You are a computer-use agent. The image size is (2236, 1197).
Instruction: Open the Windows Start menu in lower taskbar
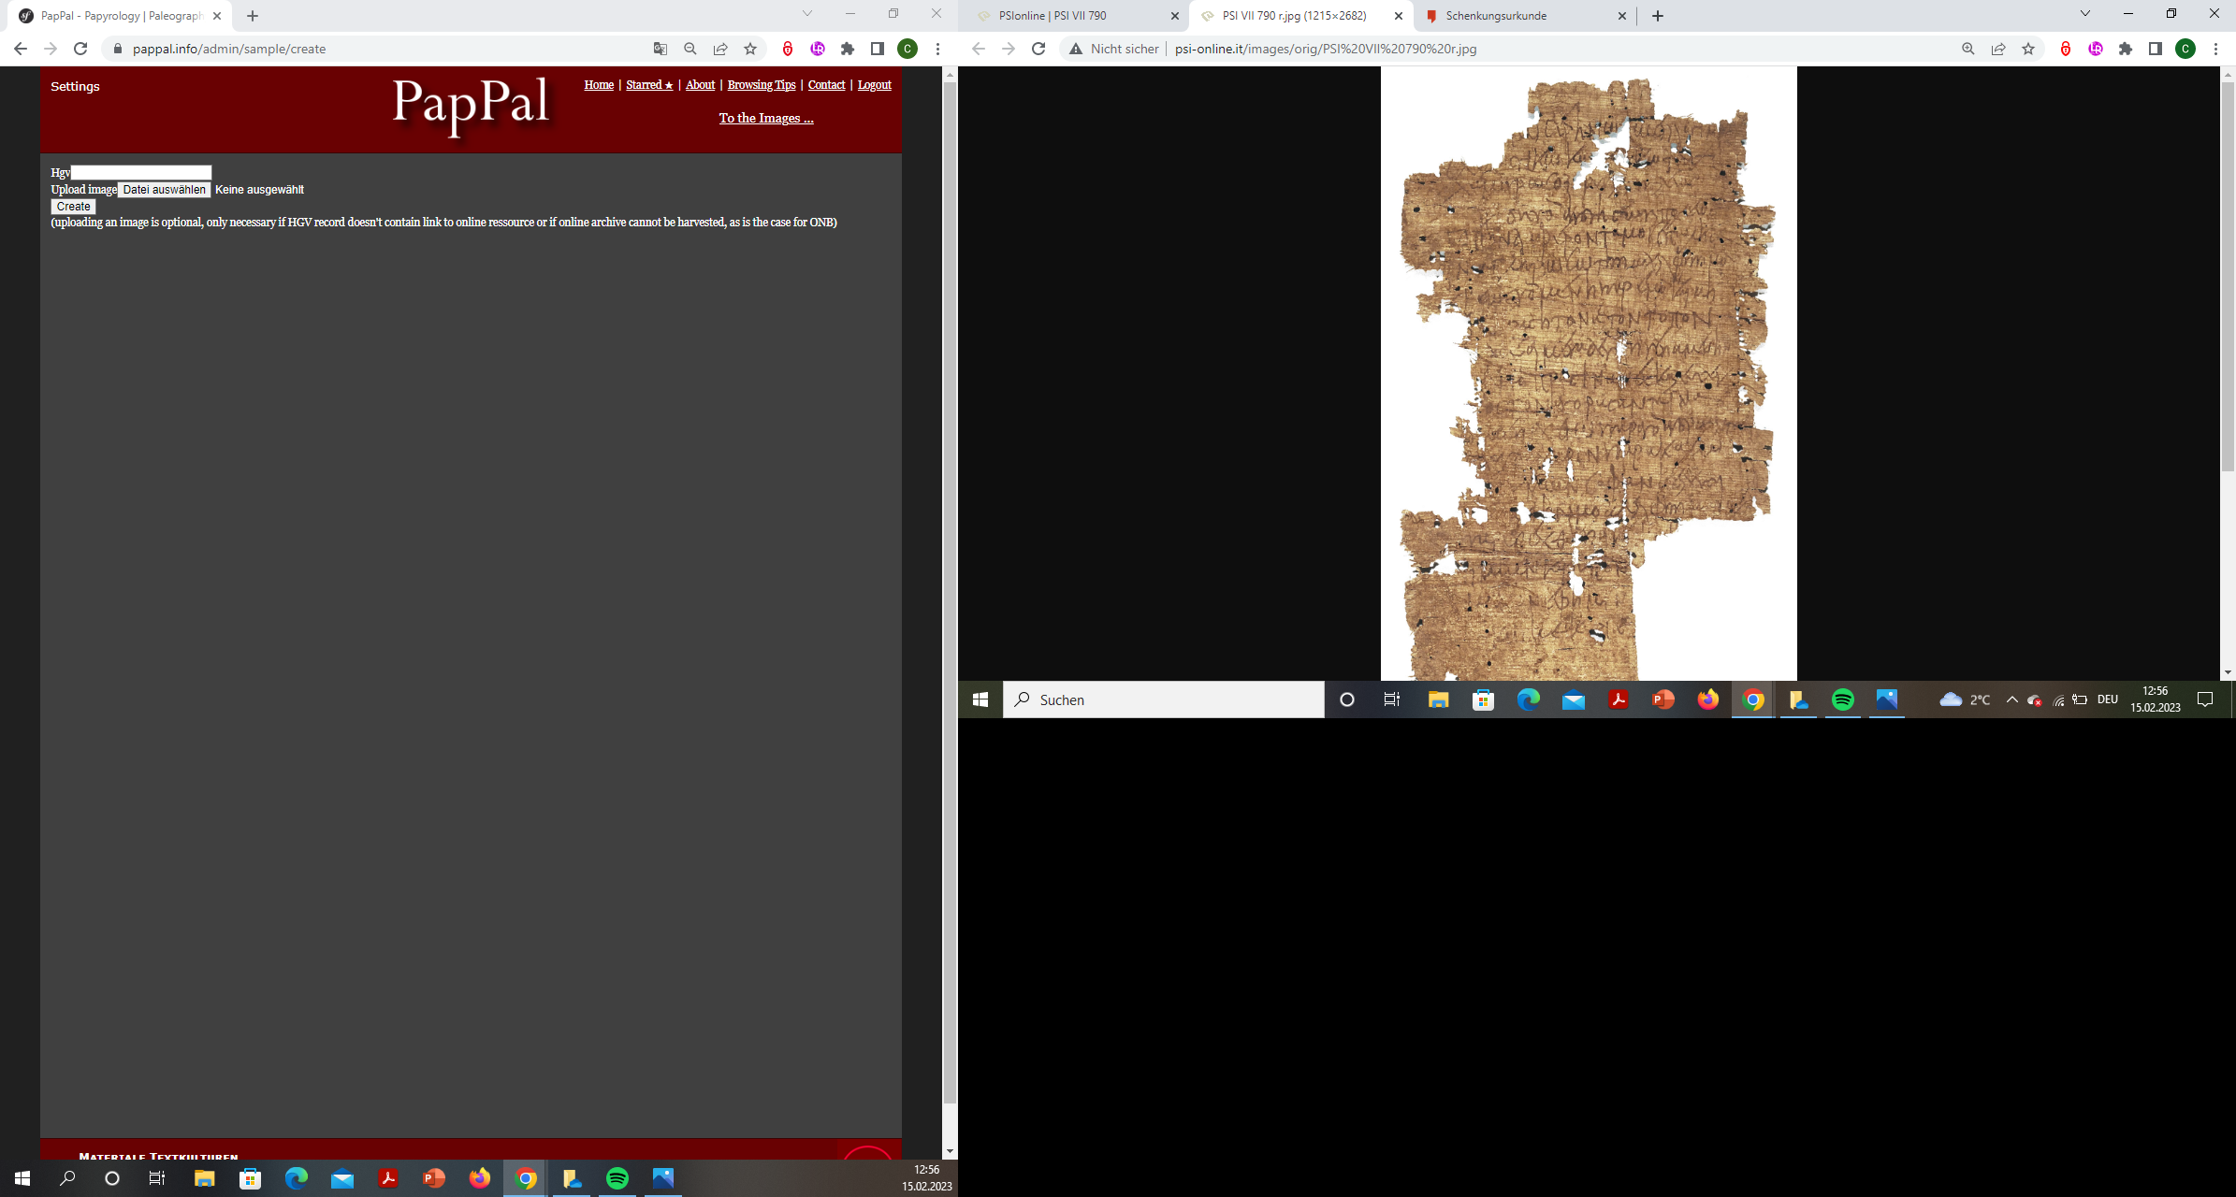(x=22, y=1178)
